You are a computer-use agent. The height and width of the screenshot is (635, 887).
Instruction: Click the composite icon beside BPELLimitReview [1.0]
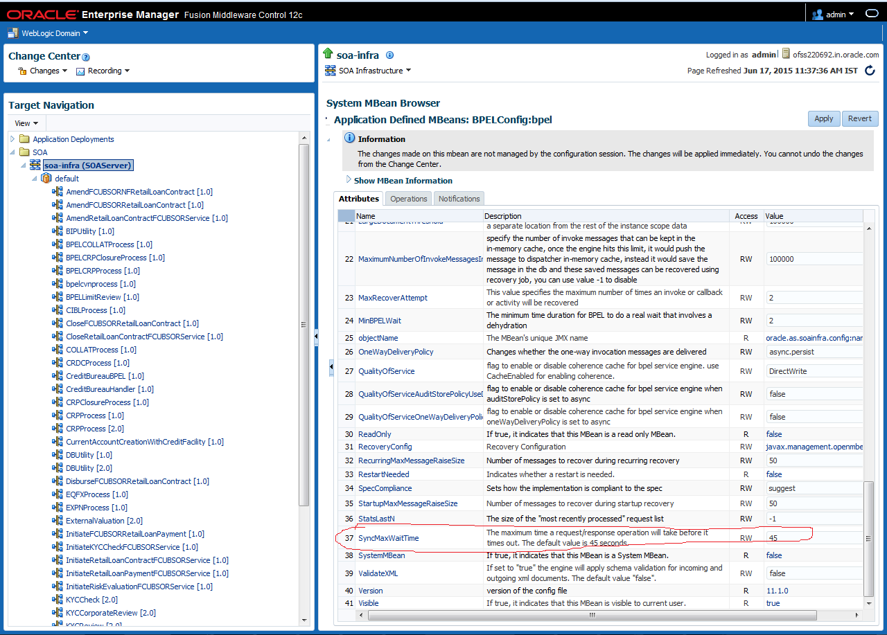(58, 297)
